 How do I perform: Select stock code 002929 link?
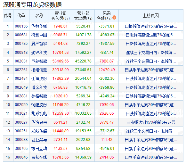pyautogui.click(x=21, y=105)
